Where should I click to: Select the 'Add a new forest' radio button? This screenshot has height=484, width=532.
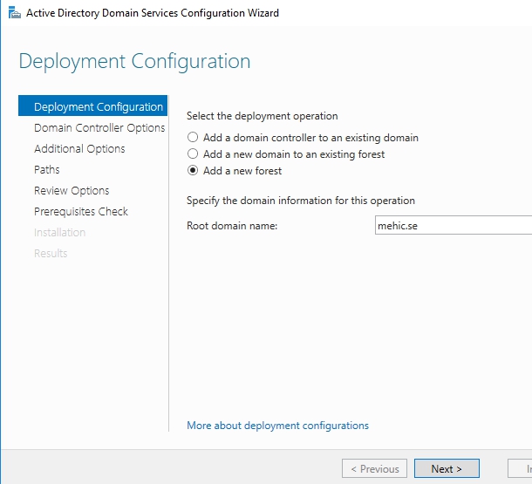pyautogui.click(x=193, y=171)
